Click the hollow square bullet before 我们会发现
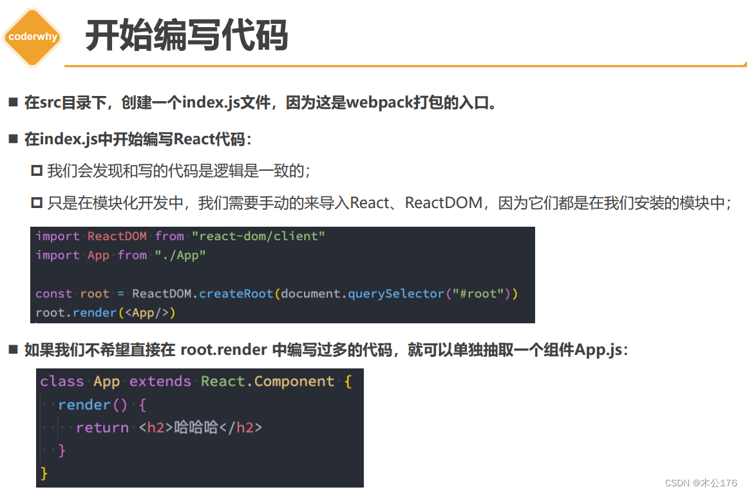Image resolution: width=747 pixels, height=494 pixels. (38, 170)
